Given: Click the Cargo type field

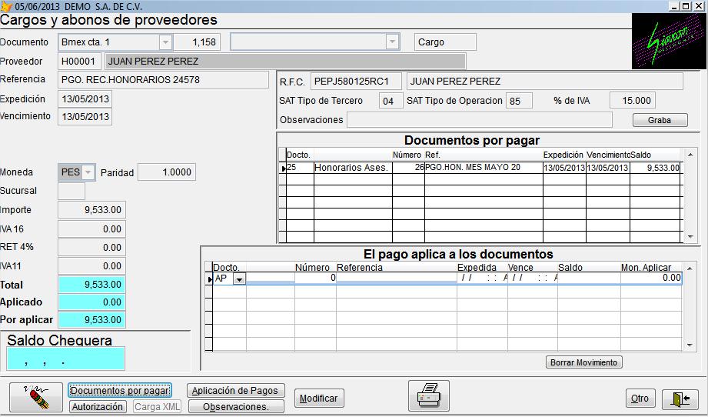Looking at the screenshot, I should click(x=445, y=42).
